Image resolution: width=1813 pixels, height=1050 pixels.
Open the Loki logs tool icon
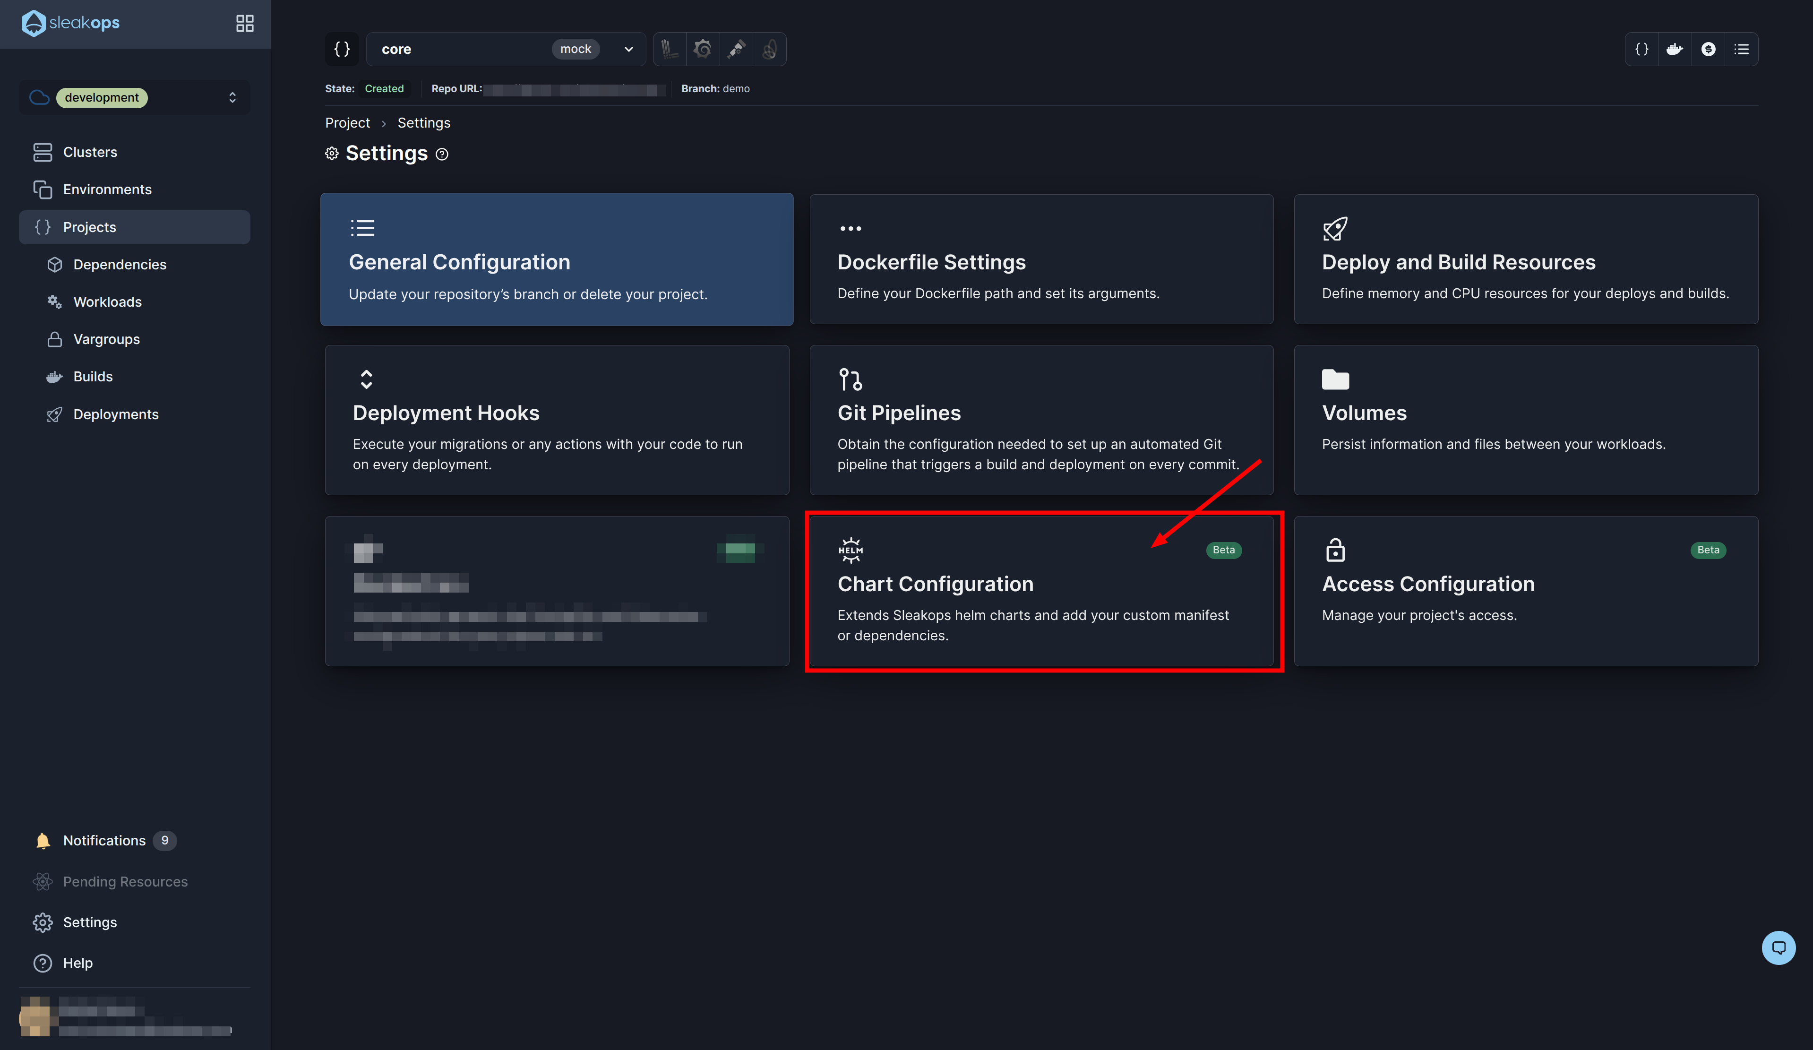(669, 49)
